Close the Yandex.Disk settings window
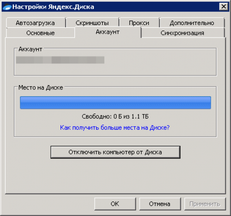The width and height of the screenshot is (231, 216). 224,6
